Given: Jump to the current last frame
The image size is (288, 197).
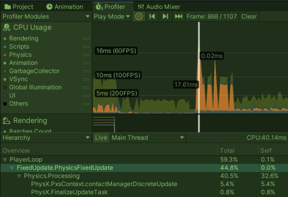Looking at the screenshot, I should pyautogui.click(x=178, y=17).
